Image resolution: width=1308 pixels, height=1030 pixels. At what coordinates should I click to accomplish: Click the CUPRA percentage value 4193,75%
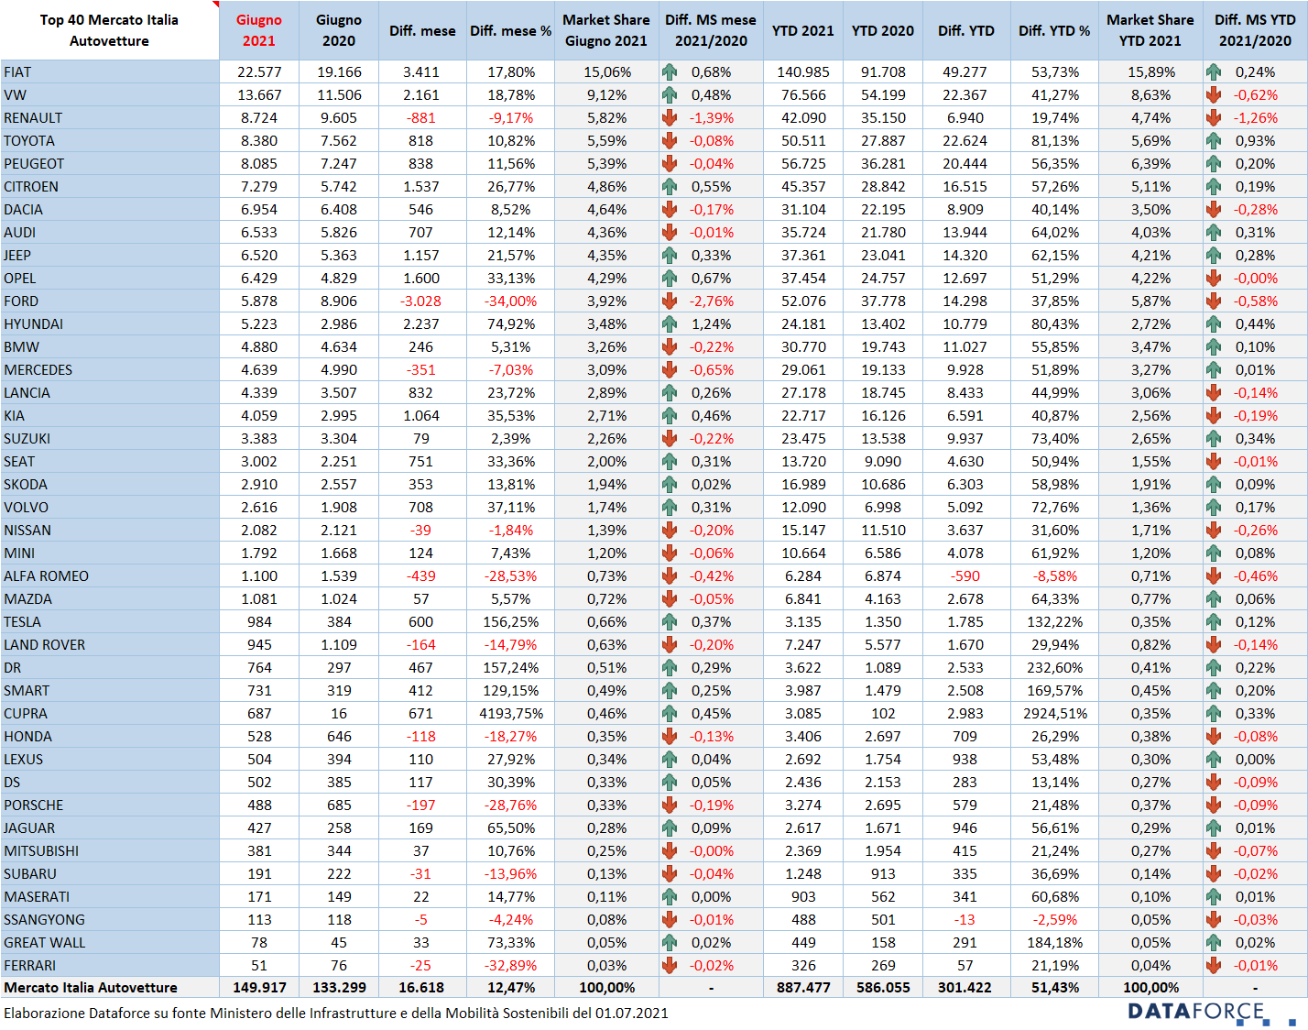tap(511, 713)
